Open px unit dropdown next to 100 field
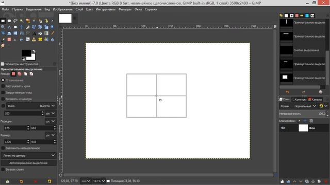 (51, 113)
